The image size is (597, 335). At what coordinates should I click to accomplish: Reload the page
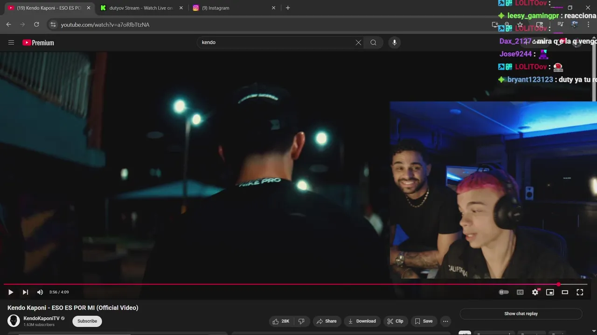tap(36, 25)
